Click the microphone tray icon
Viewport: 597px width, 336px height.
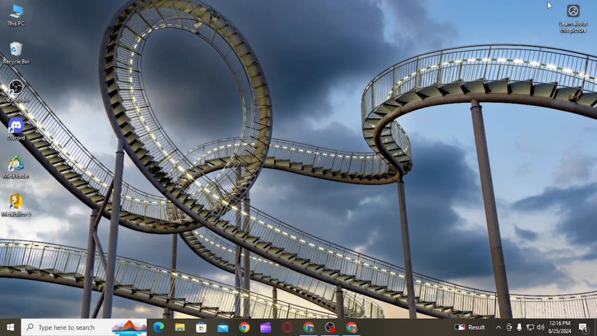click(x=519, y=328)
